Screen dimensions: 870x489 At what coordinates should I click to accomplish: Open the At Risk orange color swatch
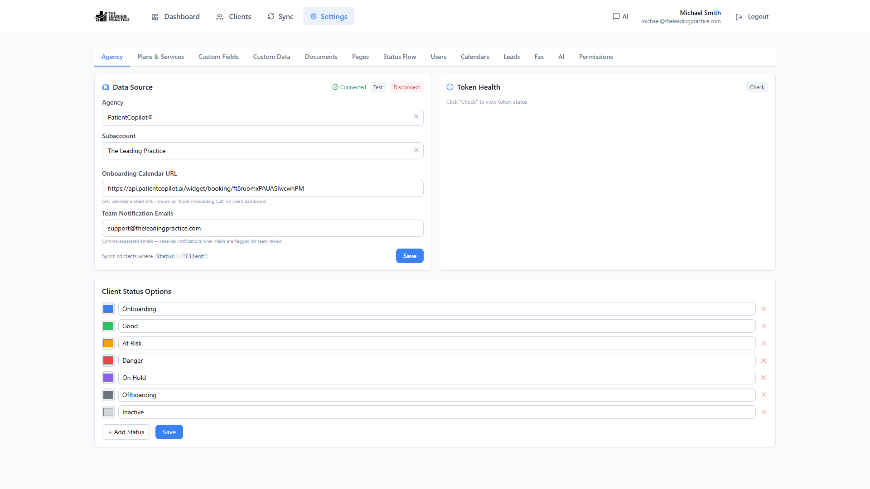tap(108, 343)
